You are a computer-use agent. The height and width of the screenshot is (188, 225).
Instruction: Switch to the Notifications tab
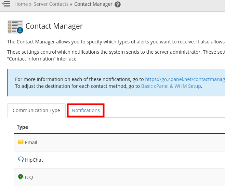coord(86,110)
